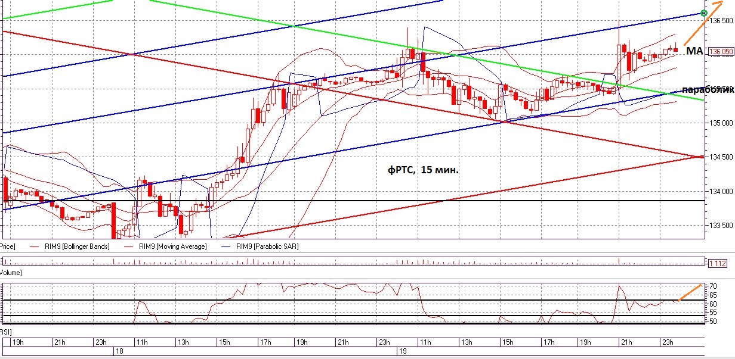Click the RSI scale value 60
This screenshot has width=735, height=359.
coord(713,304)
